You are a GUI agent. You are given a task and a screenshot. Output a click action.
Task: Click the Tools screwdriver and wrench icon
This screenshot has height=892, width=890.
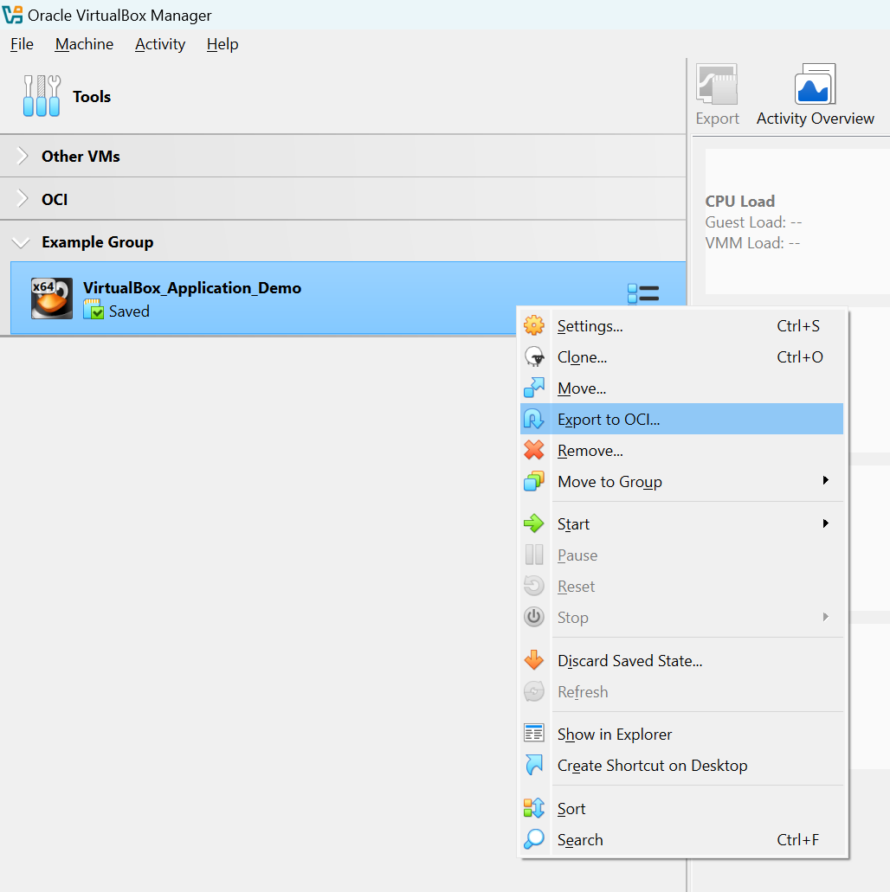42,96
